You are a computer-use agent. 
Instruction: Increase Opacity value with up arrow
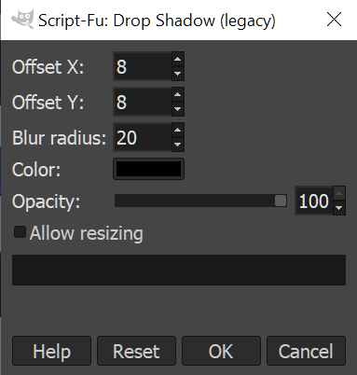click(x=339, y=194)
